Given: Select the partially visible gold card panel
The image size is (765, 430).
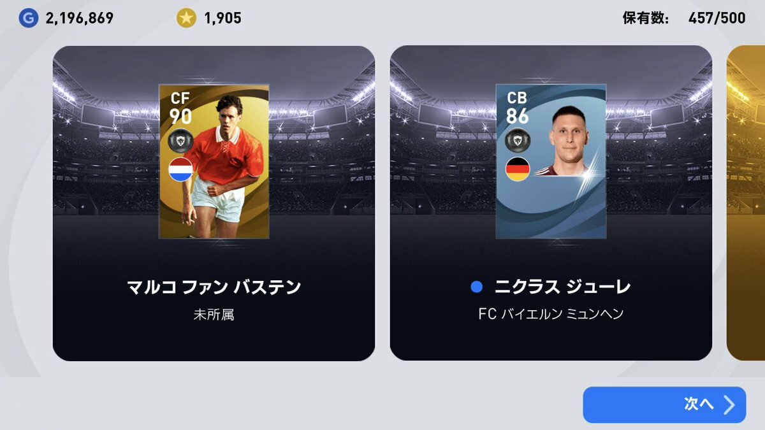Looking at the screenshot, I should coord(746,203).
